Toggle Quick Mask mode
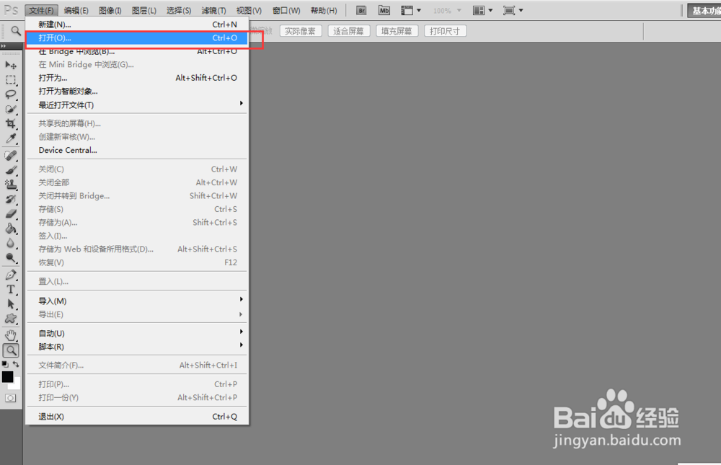 (11, 398)
